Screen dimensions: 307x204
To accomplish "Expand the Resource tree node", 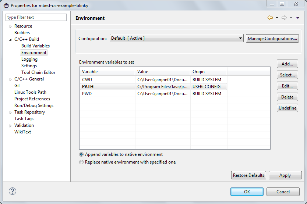I will [x=10, y=26].
